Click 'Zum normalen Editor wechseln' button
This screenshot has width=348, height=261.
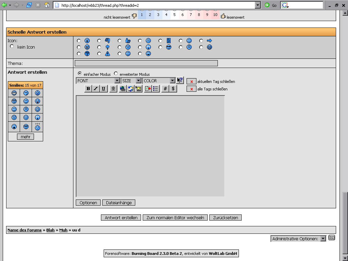175,217
